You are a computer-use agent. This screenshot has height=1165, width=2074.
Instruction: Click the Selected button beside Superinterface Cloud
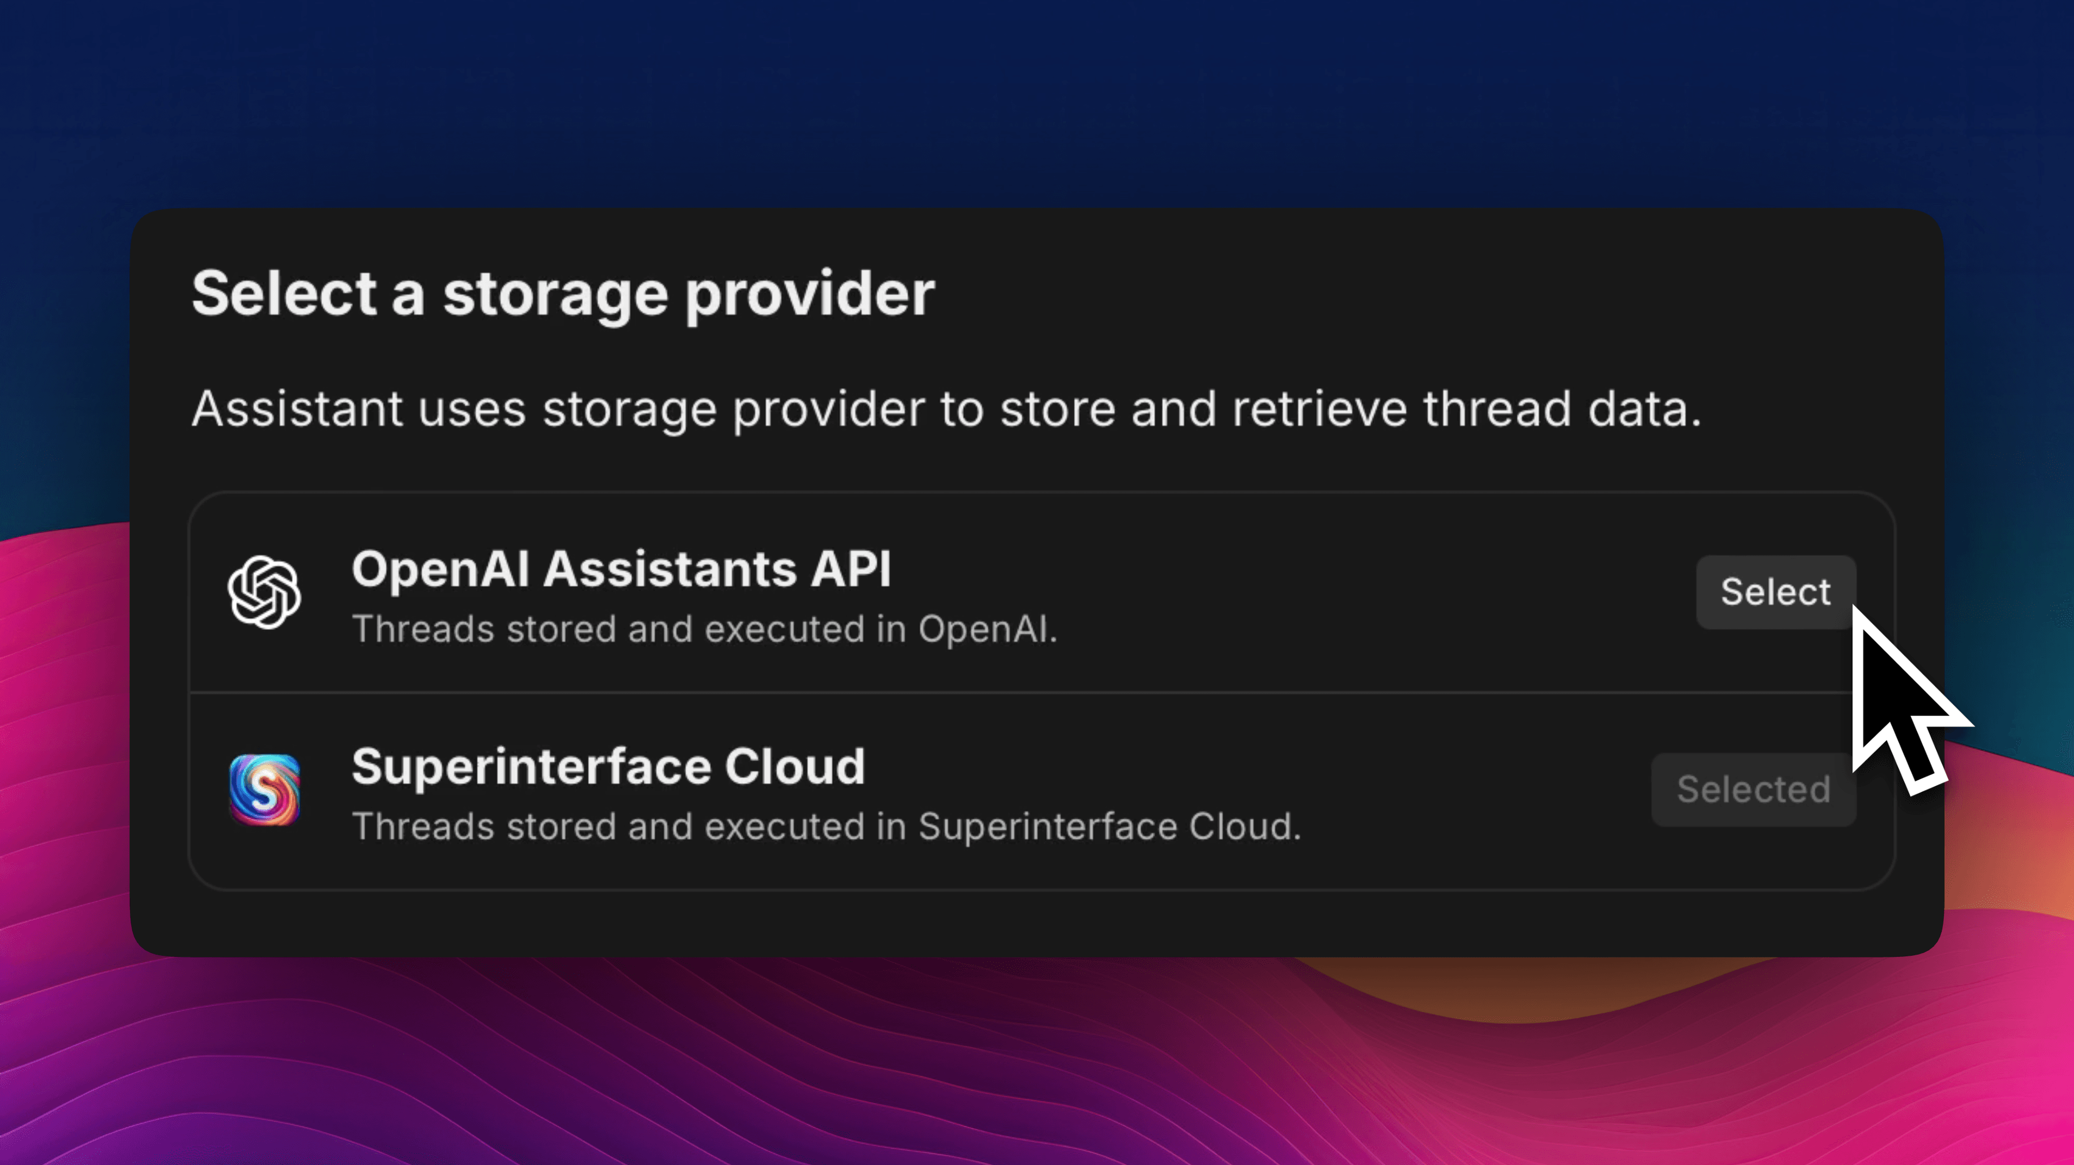(1753, 790)
